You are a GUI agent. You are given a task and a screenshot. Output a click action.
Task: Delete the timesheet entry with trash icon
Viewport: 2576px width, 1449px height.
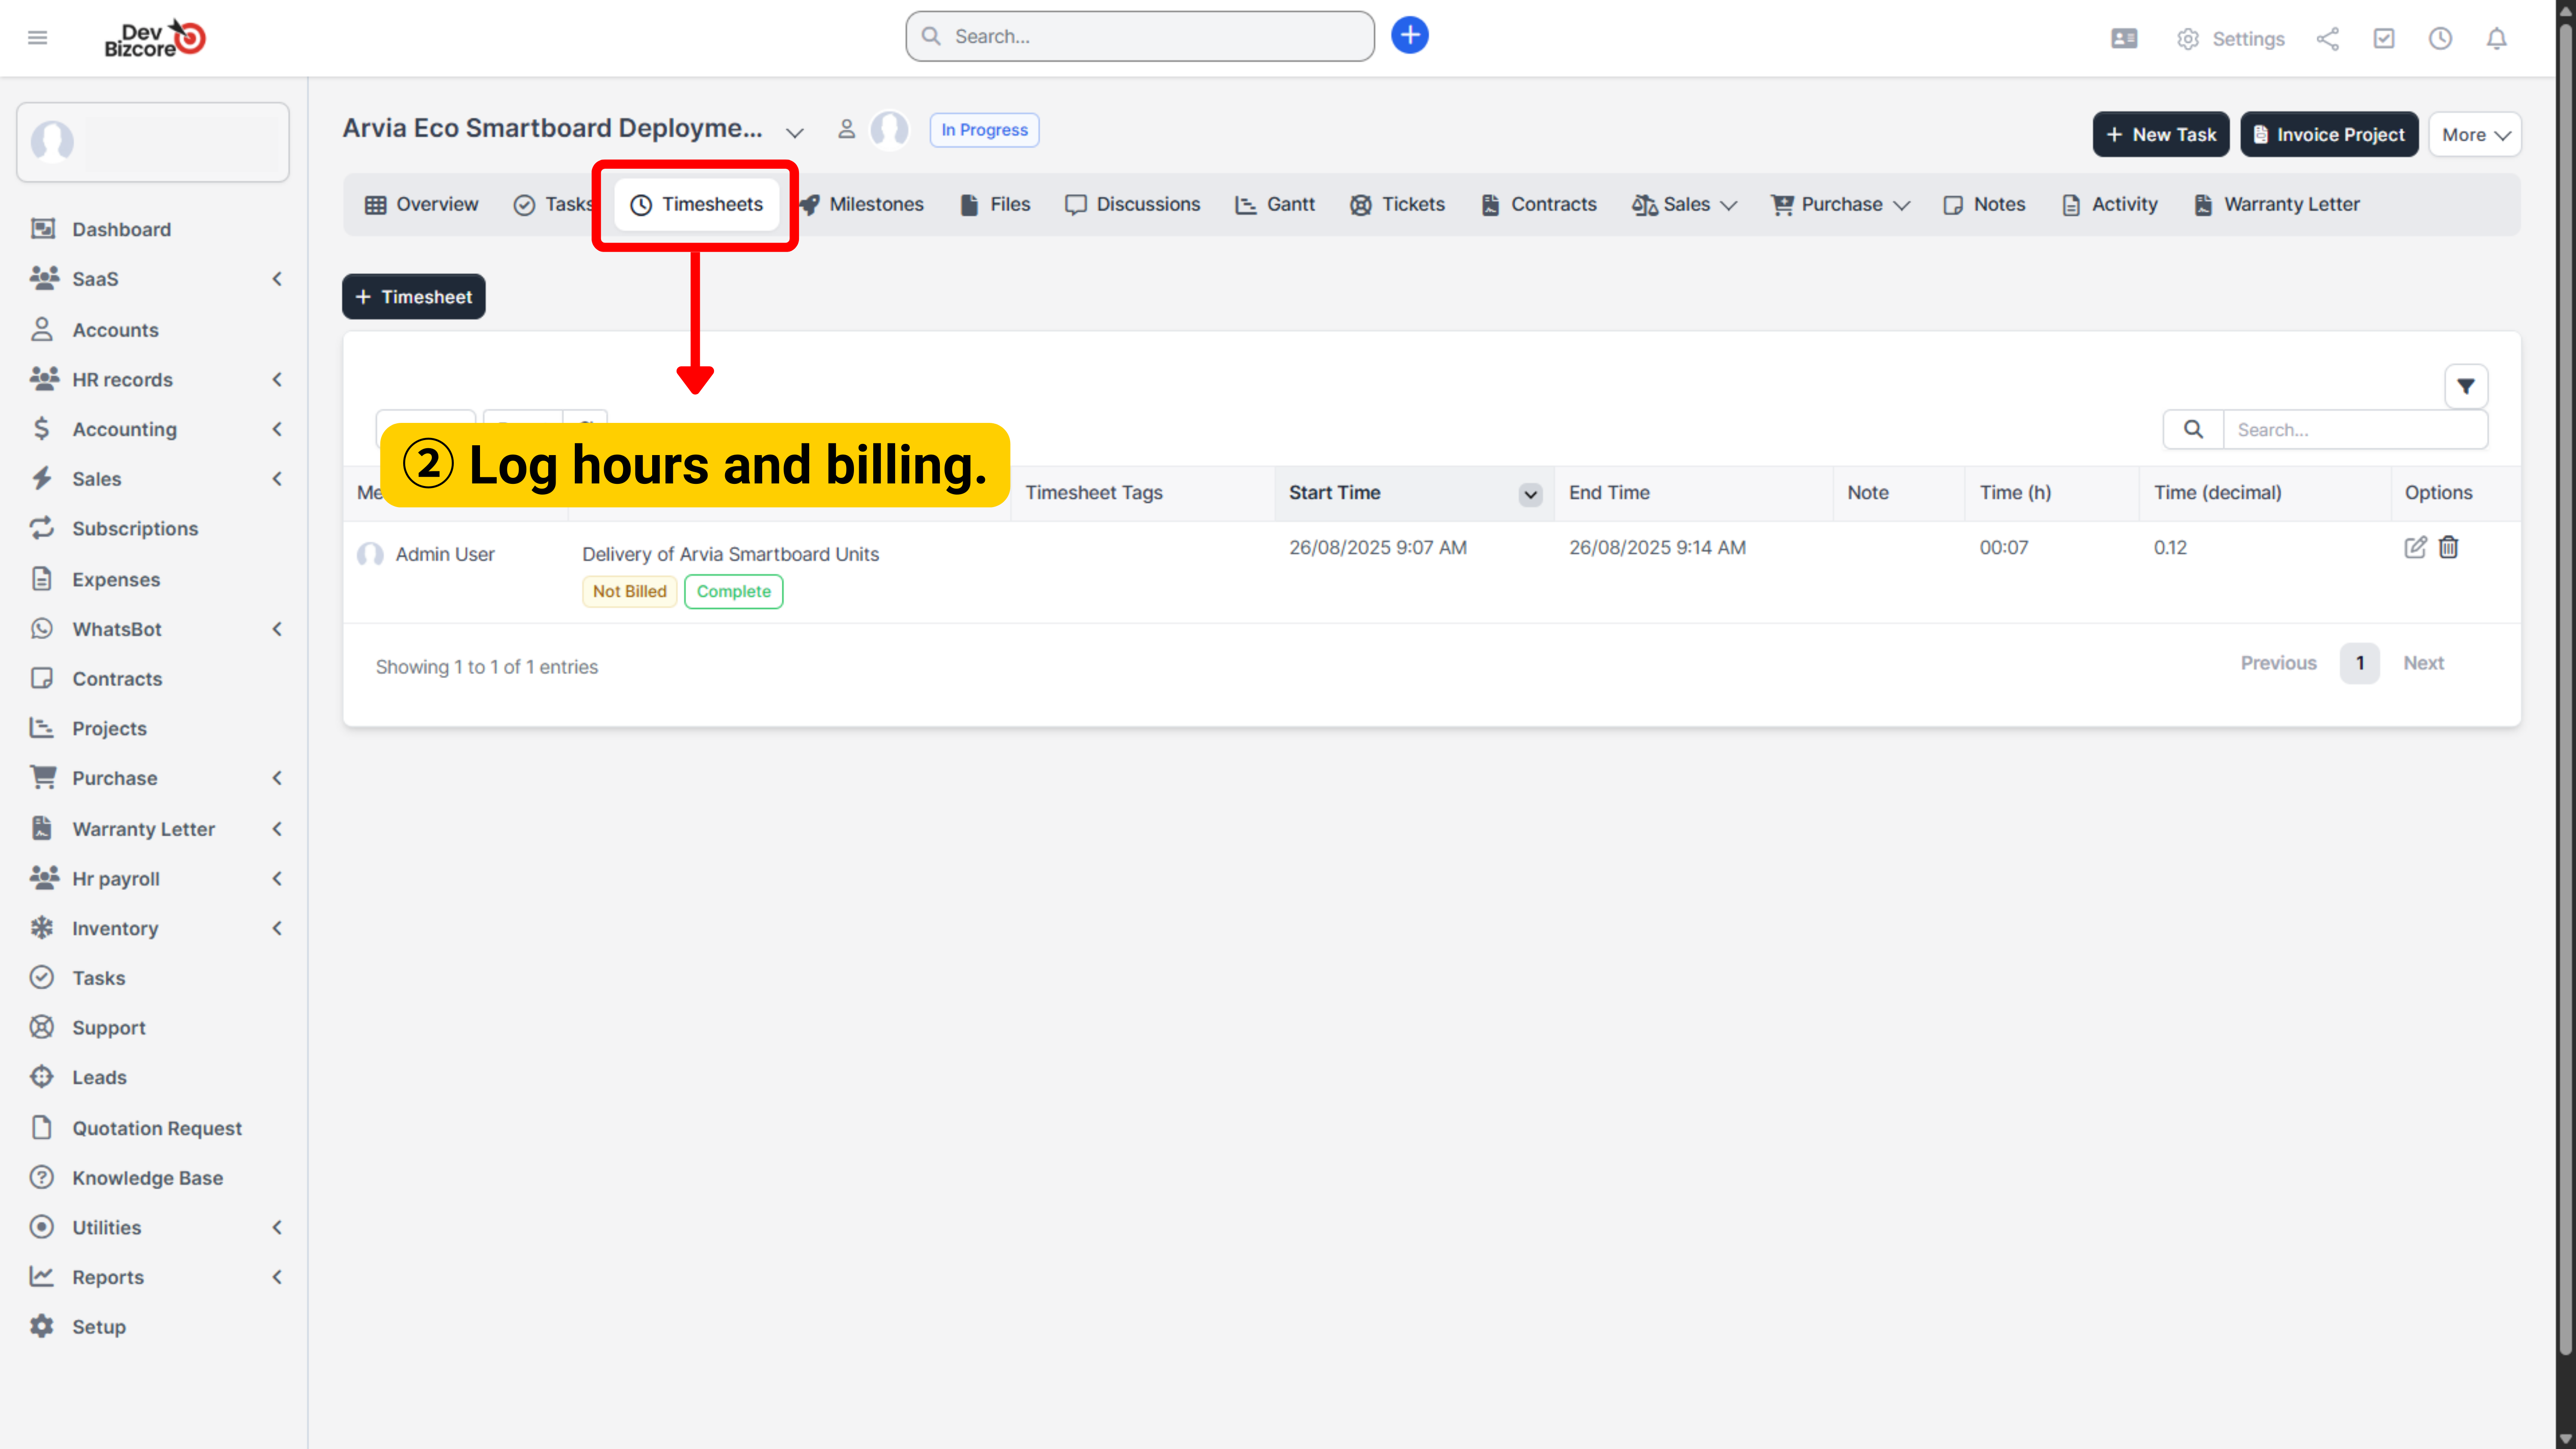[2448, 547]
